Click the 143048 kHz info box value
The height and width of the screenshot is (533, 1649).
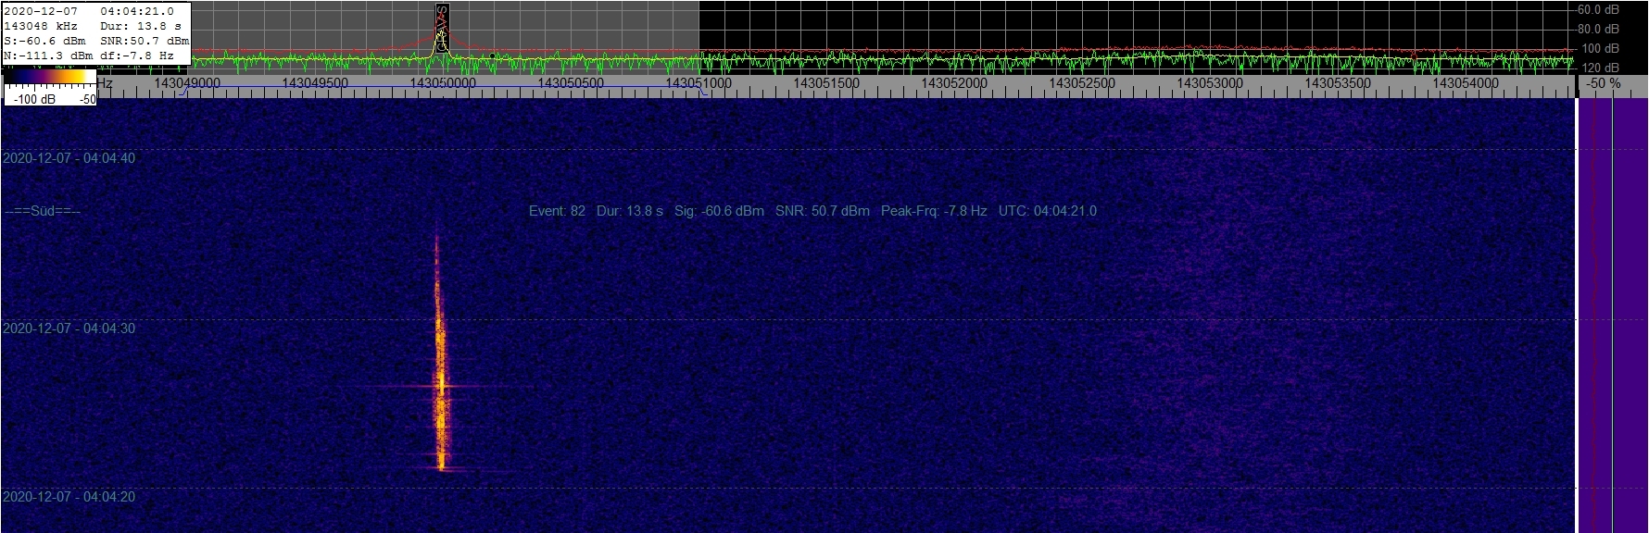41,26
